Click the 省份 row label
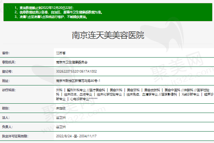Image resolution: width=214 pixels, height=143 pixels. [5, 53]
